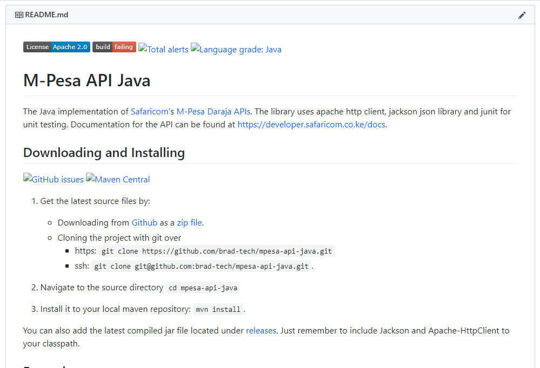Viewport: 540px width, 368px height.
Task: Visit the developer.safaricom.co.ke/docs link
Action: coord(311,125)
